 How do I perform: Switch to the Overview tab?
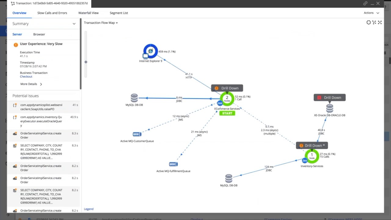click(19, 13)
